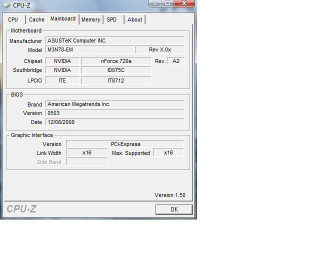Viewport: 320px width, 256px height.
Task: Select the Mainboard tab
Action: pos(63,19)
